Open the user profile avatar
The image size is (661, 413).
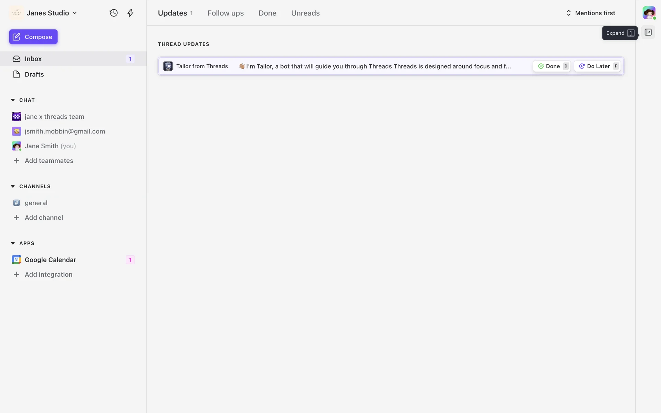coord(649,13)
